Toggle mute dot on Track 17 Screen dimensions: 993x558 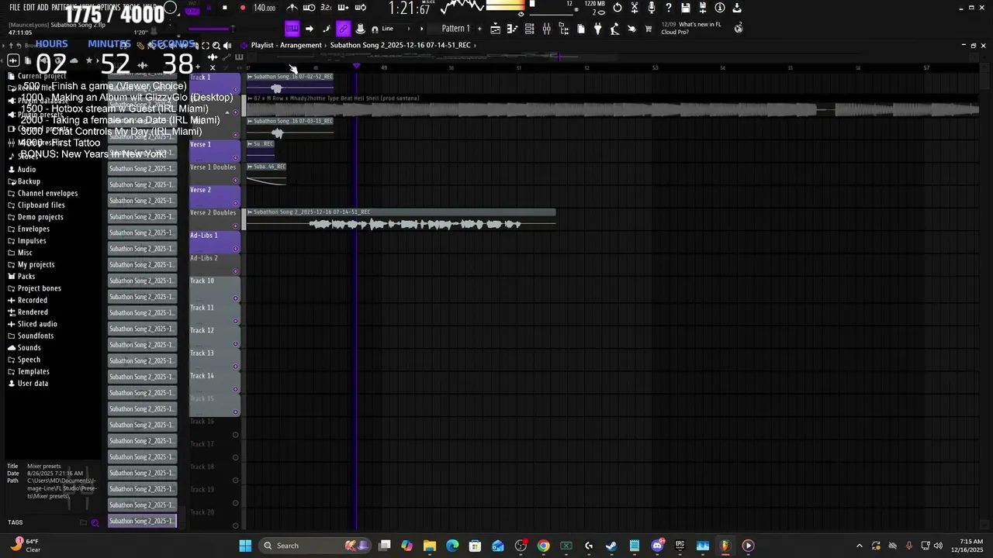point(236,457)
